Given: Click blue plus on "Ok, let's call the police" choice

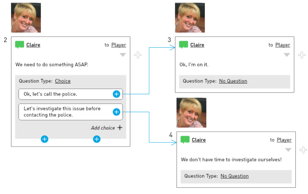Looking at the screenshot, I should pyautogui.click(x=117, y=94).
